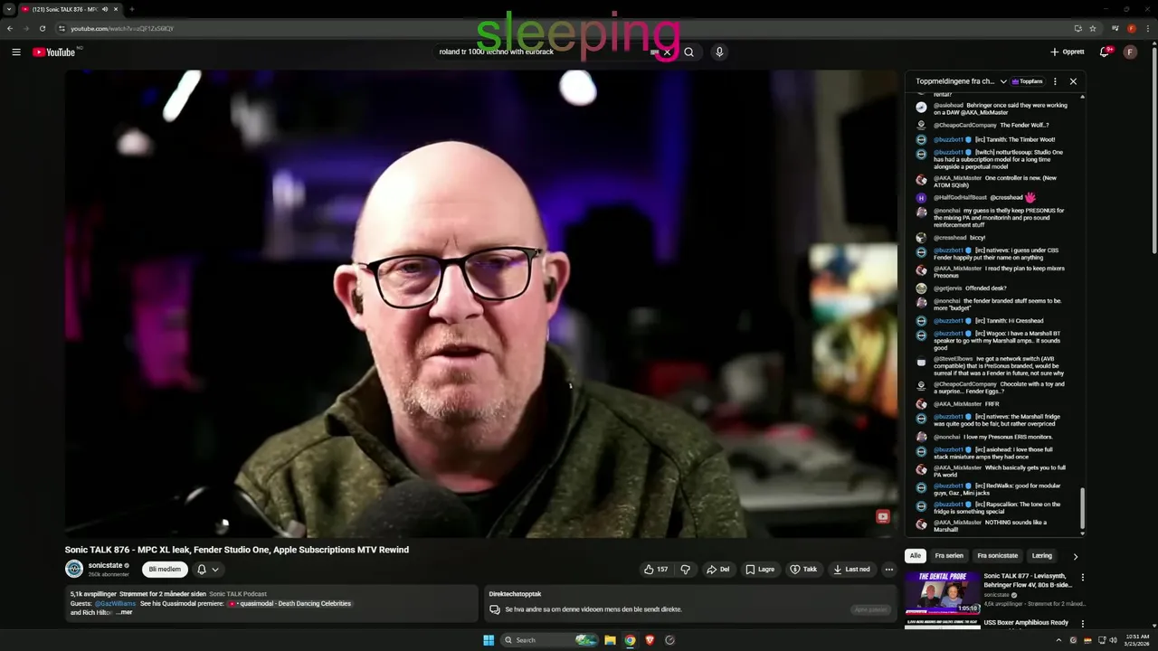Click the Takk thanks button

pos(803,569)
